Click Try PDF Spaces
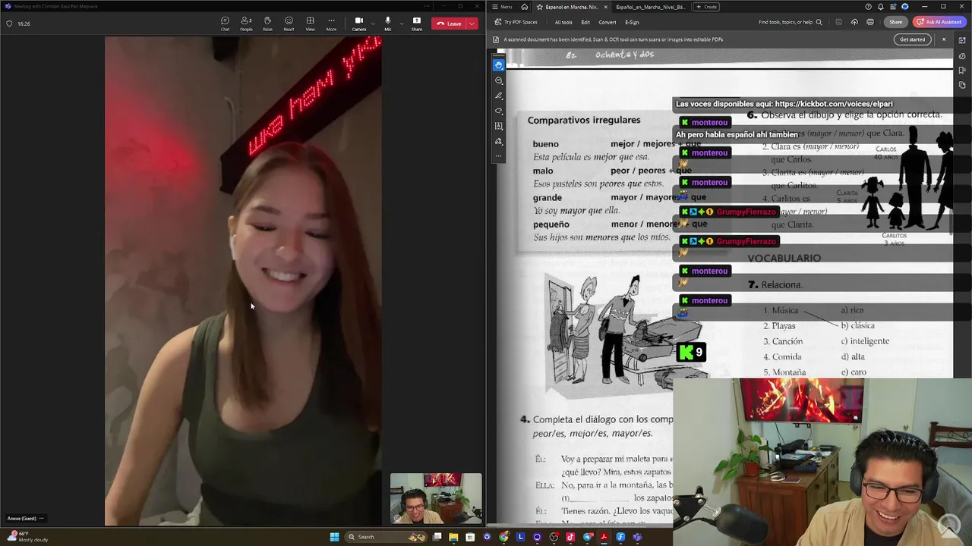This screenshot has width=972, height=546. [516, 22]
